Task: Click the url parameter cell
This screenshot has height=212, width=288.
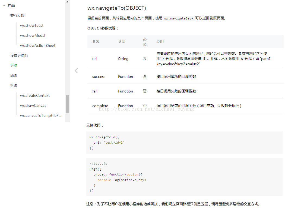Action: pyautogui.click(x=94, y=59)
